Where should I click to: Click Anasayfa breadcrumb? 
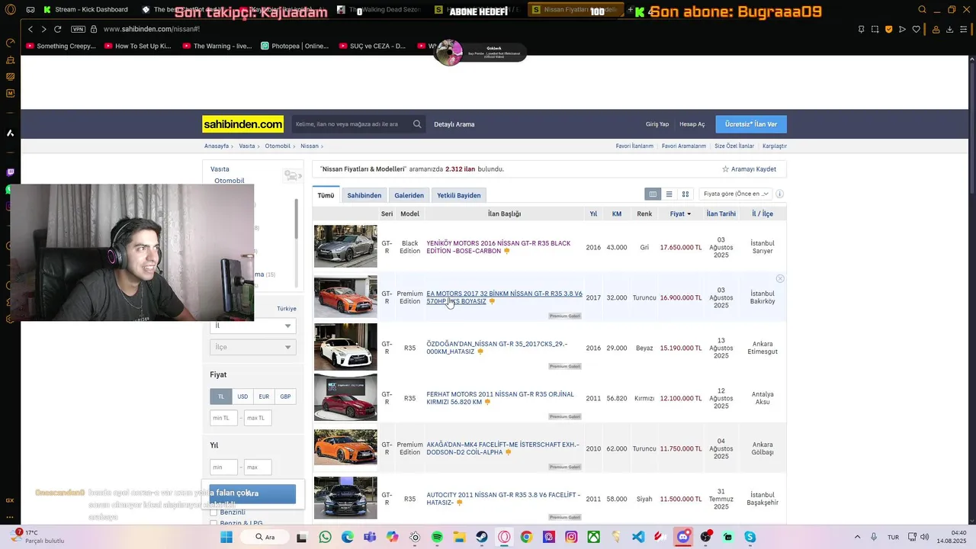pos(217,146)
